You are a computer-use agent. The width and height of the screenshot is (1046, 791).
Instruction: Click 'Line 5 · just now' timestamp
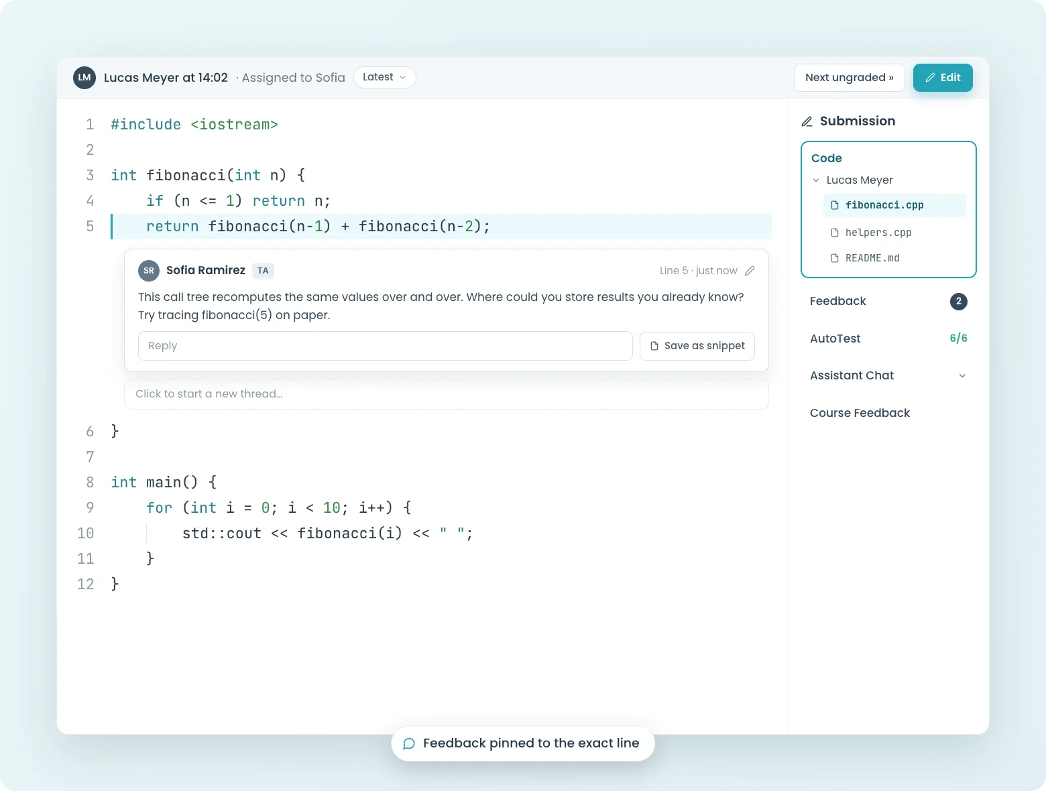698,271
